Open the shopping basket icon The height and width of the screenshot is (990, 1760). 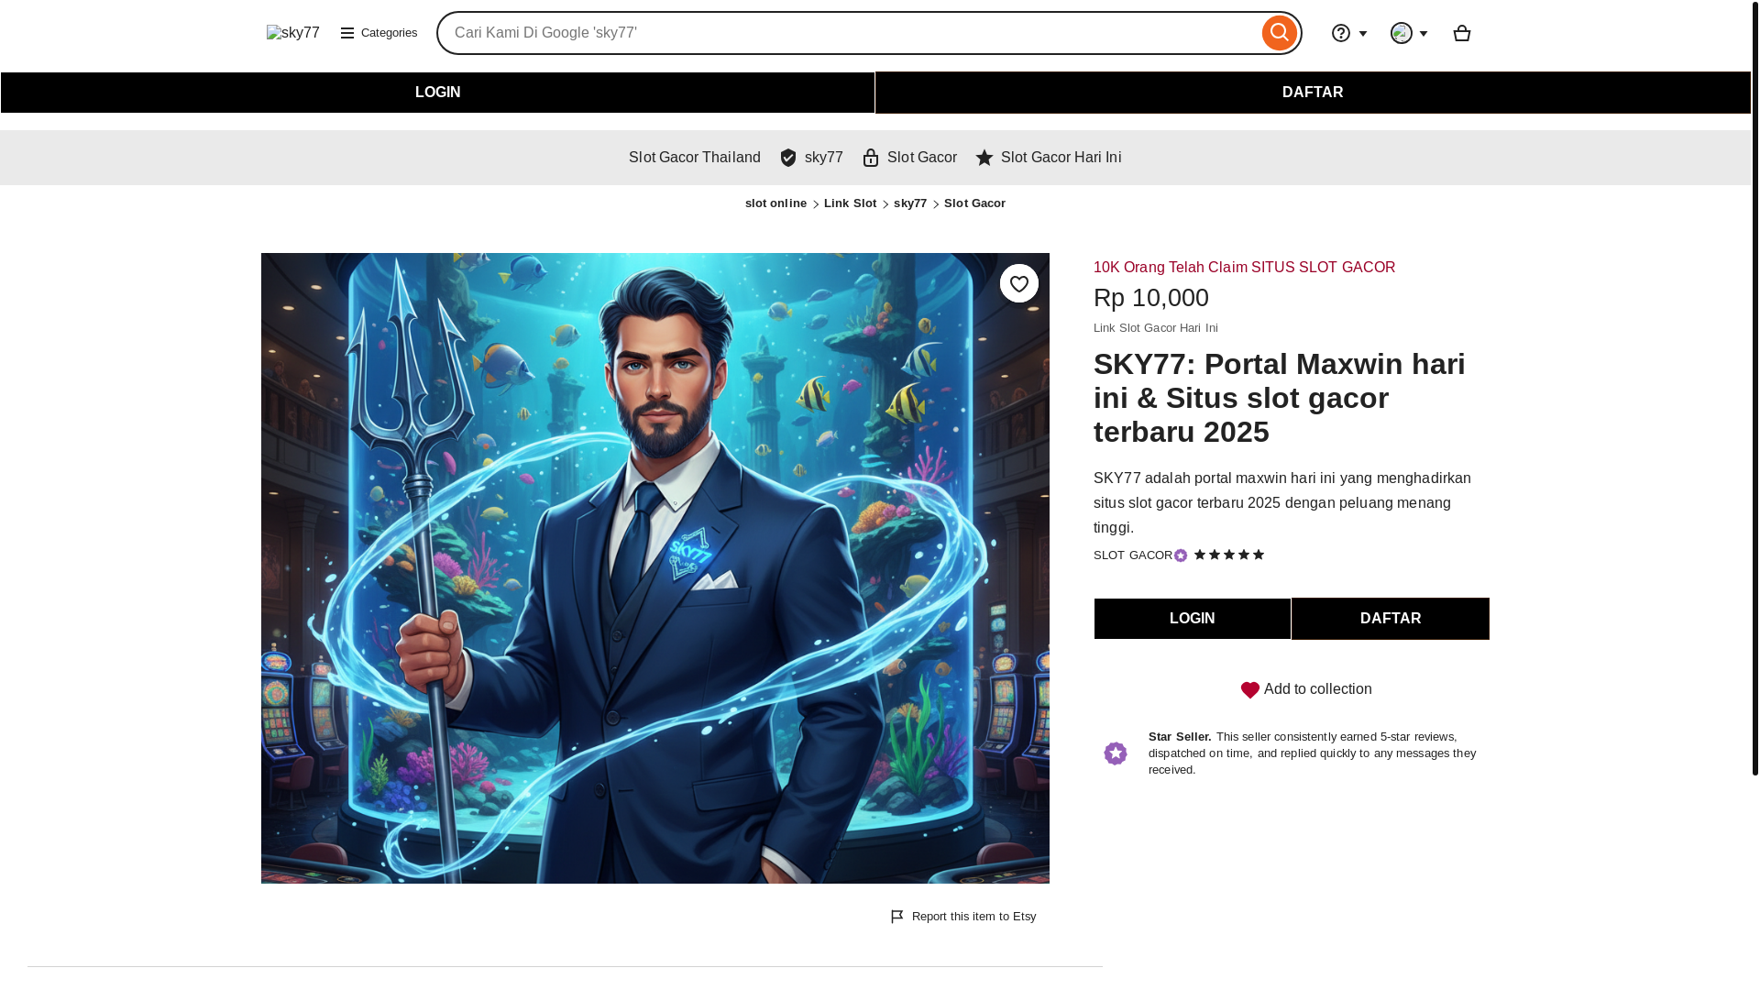1462,33
